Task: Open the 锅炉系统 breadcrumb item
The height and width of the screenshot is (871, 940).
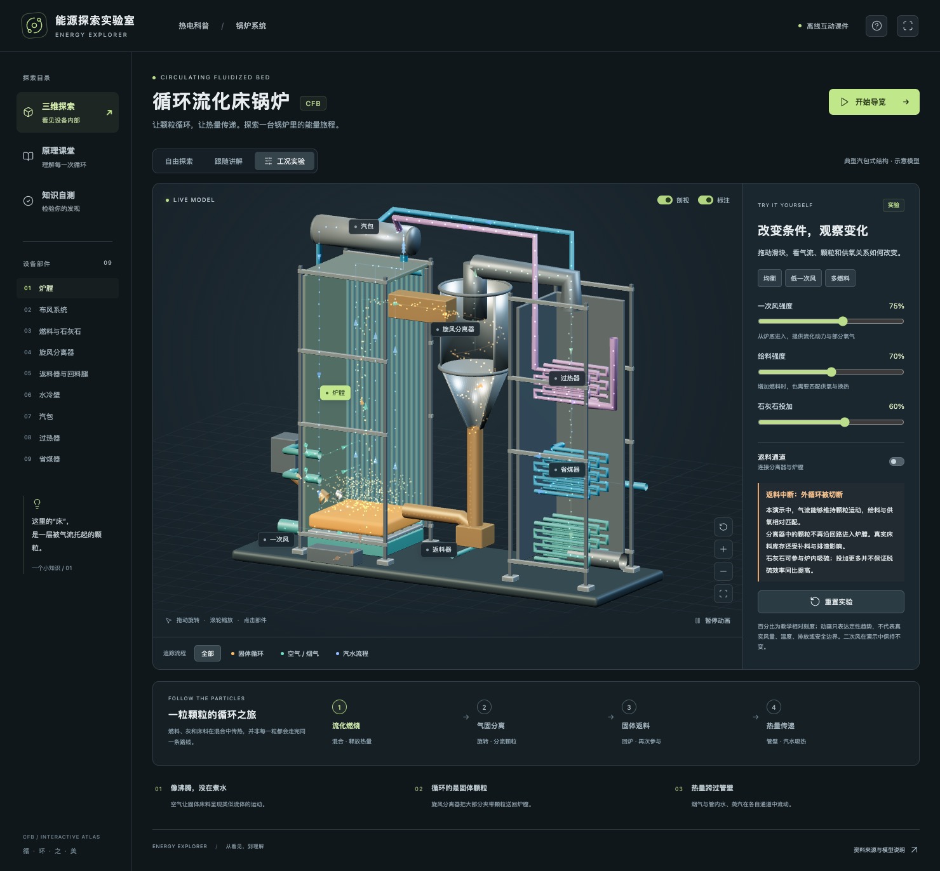Action: pos(251,26)
